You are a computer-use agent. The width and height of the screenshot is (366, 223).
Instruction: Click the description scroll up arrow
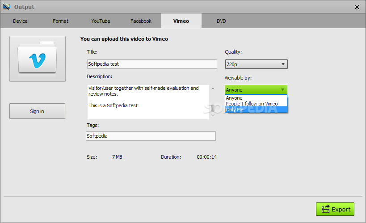213,88
